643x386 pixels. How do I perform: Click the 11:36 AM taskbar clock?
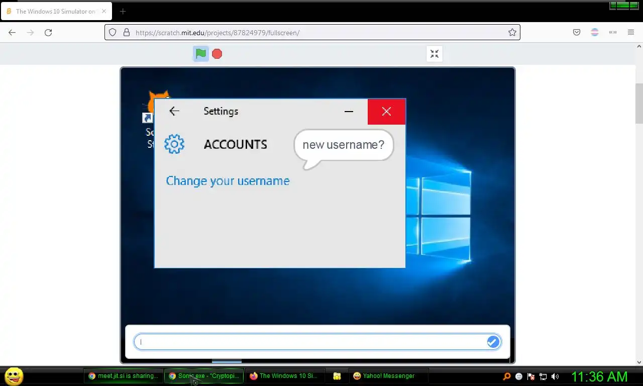point(599,376)
